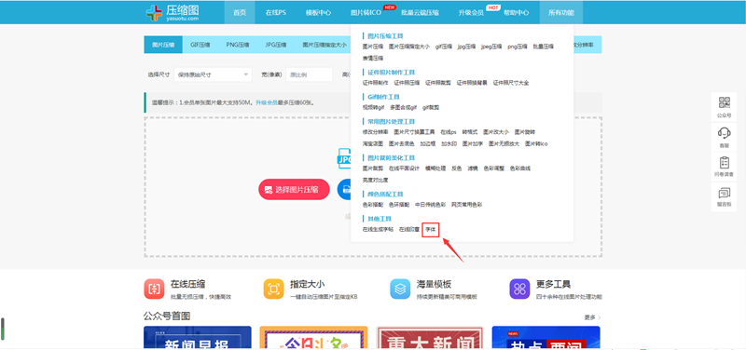The height and width of the screenshot is (350, 746).
Task: Click 修改分辨率 under 常用图片处理工具
Action: (x=375, y=131)
